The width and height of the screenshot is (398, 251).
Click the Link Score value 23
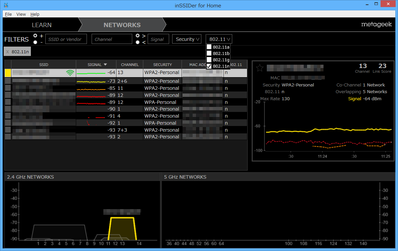pyautogui.click(x=382, y=66)
